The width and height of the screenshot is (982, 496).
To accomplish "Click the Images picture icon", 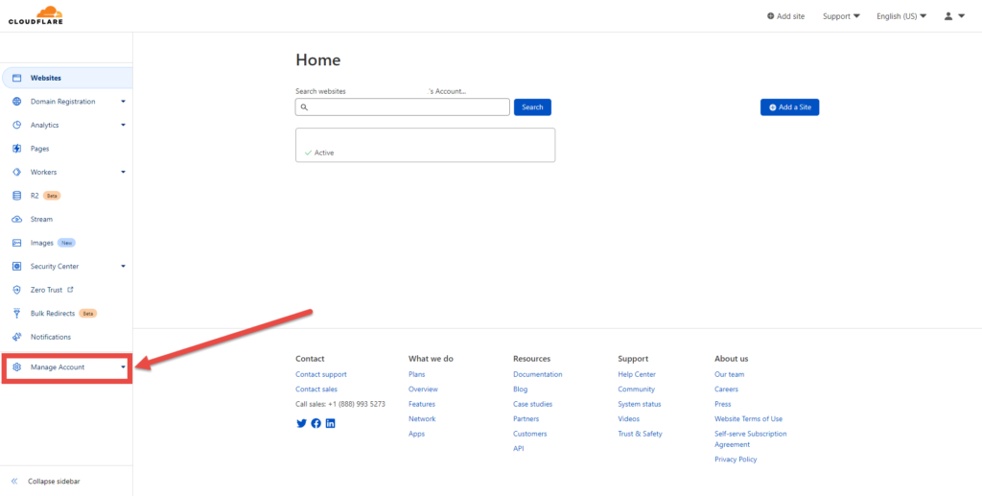I will (x=17, y=243).
